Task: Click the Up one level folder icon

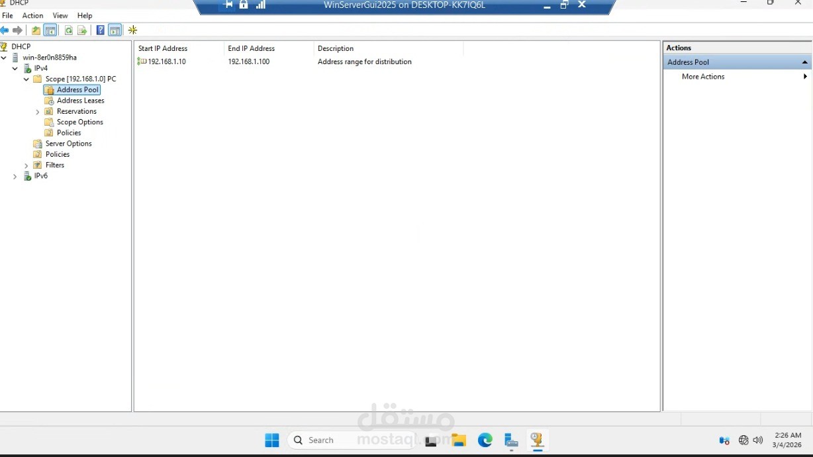Action: [36, 30]
